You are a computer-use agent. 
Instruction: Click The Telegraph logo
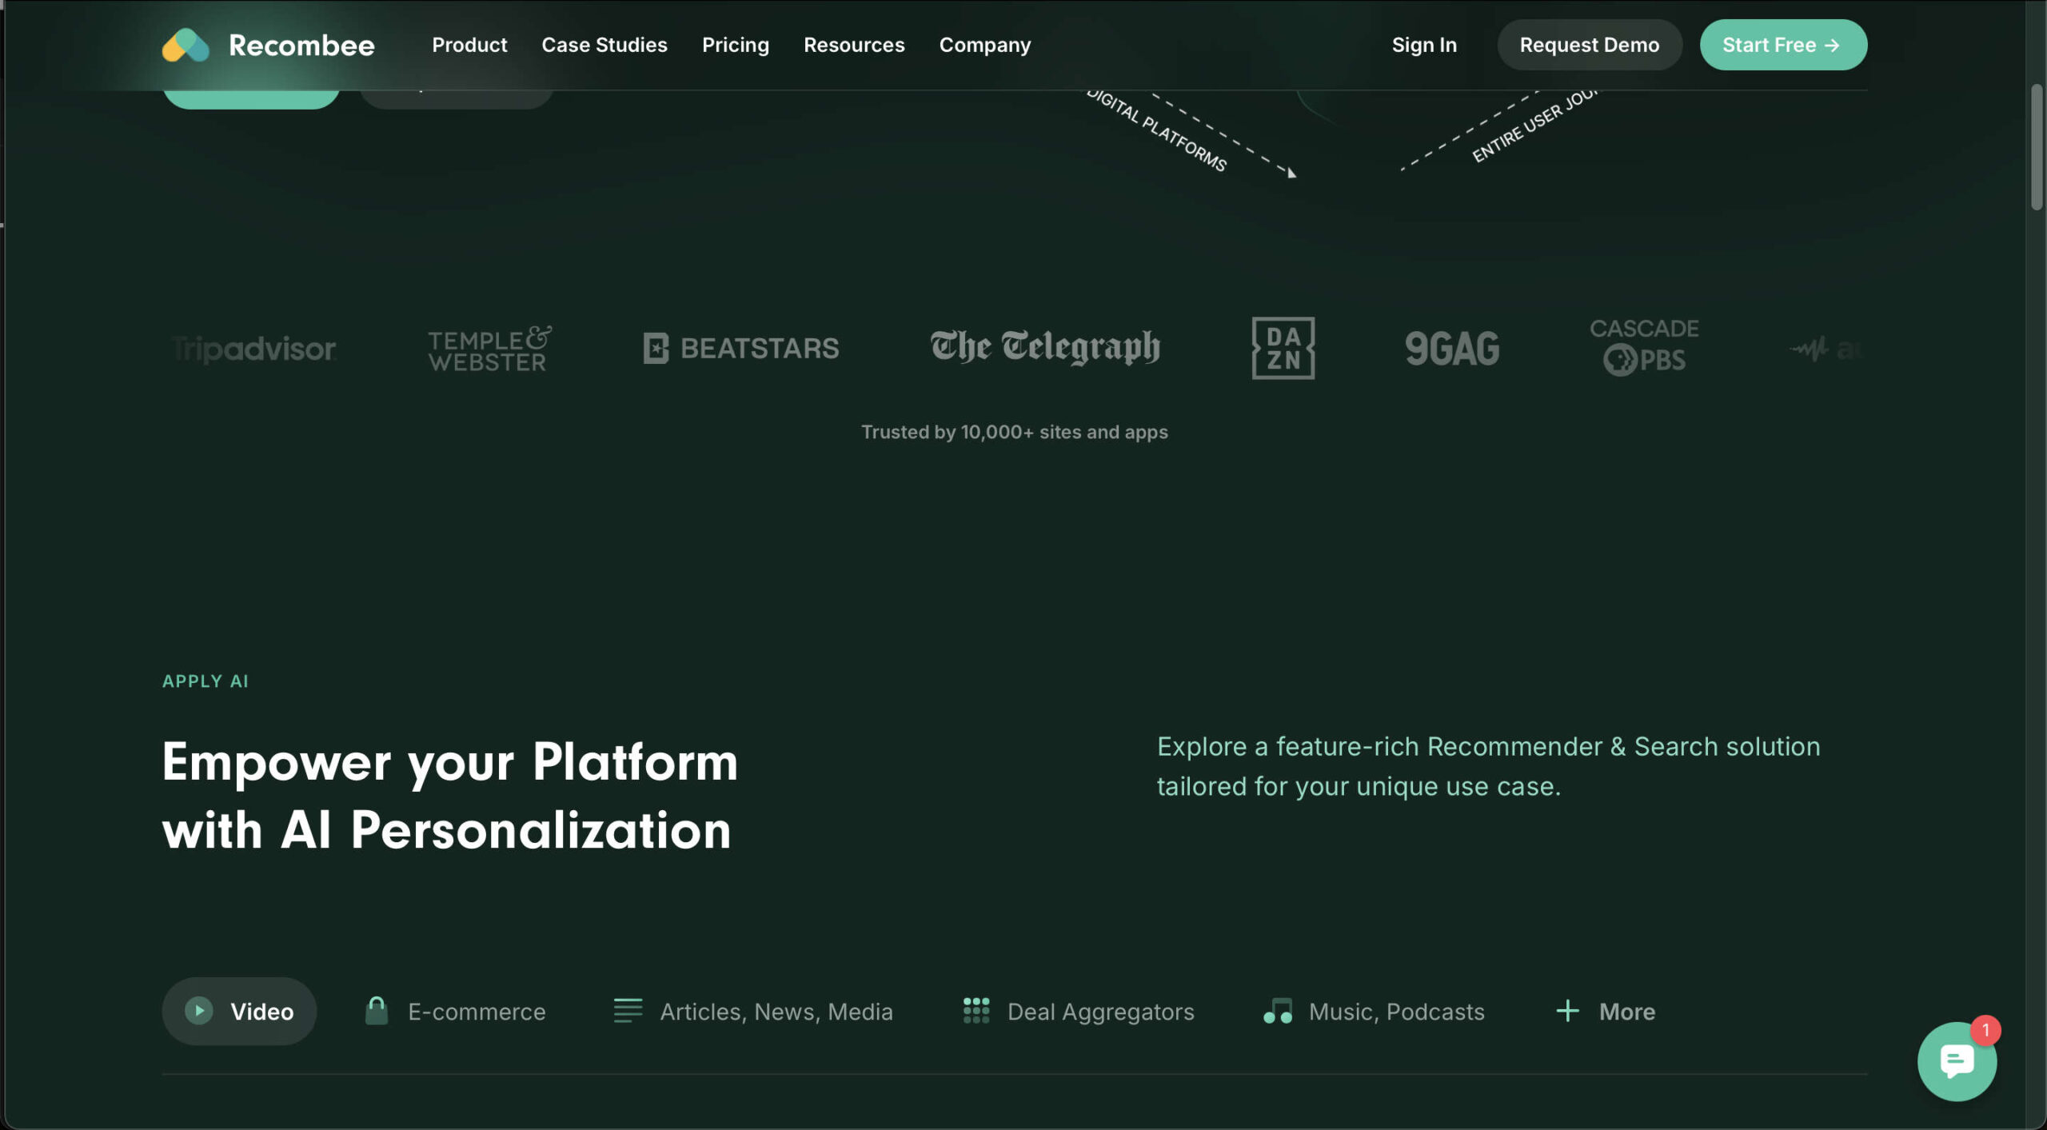tap(1045, 347)
